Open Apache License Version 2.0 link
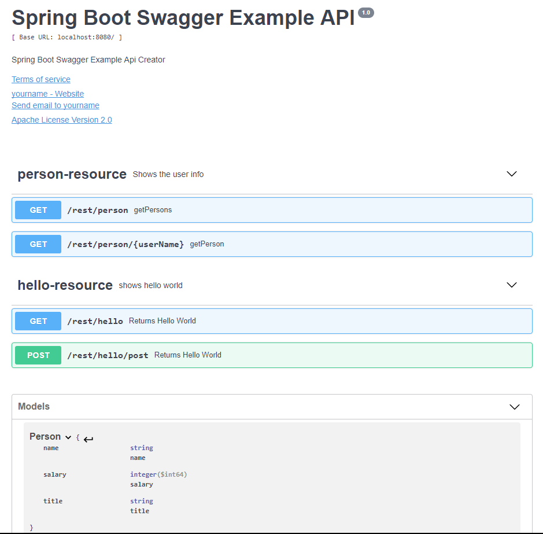This screenshot has width=543, height=534. [x=62, y=120]
